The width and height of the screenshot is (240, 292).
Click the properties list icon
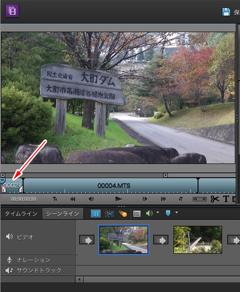point(137,214)
